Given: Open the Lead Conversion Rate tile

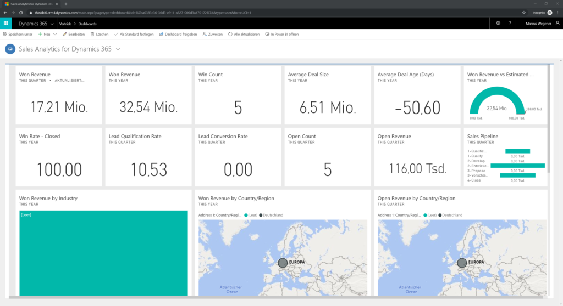Looking at the screenshot, I should 238,157.
